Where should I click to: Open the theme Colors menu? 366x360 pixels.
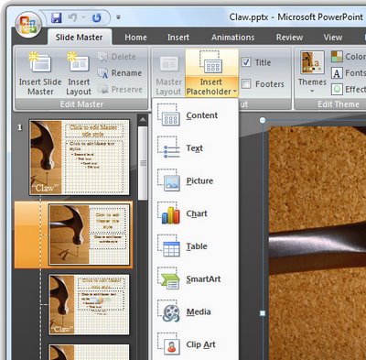[x=348, y=57]
